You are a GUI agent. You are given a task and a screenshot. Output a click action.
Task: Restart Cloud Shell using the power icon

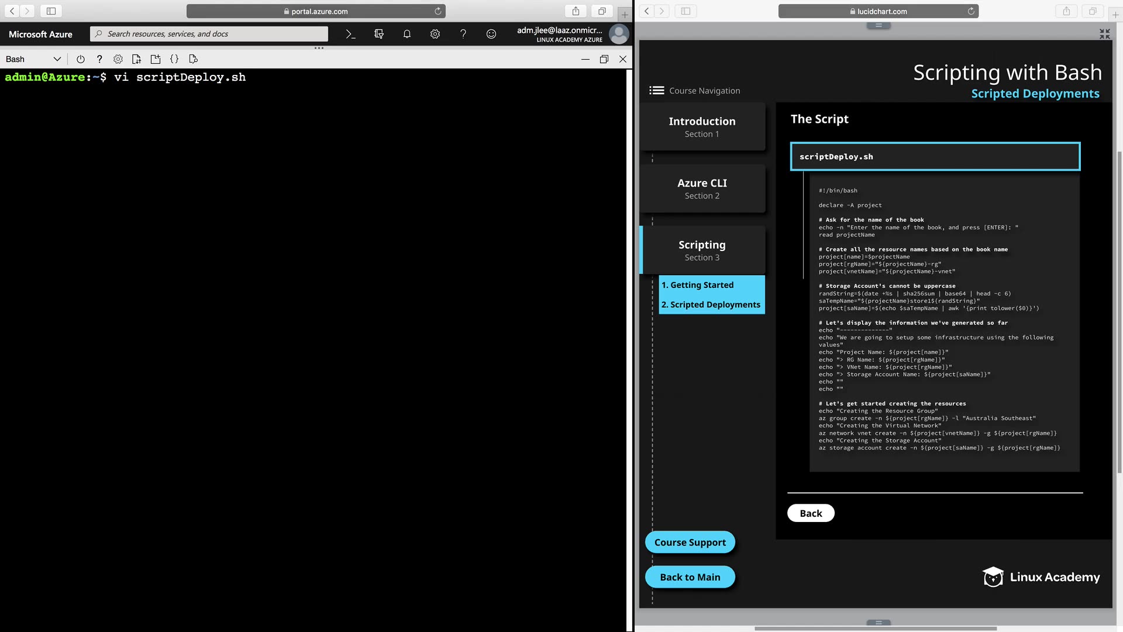tap(81, 59)
